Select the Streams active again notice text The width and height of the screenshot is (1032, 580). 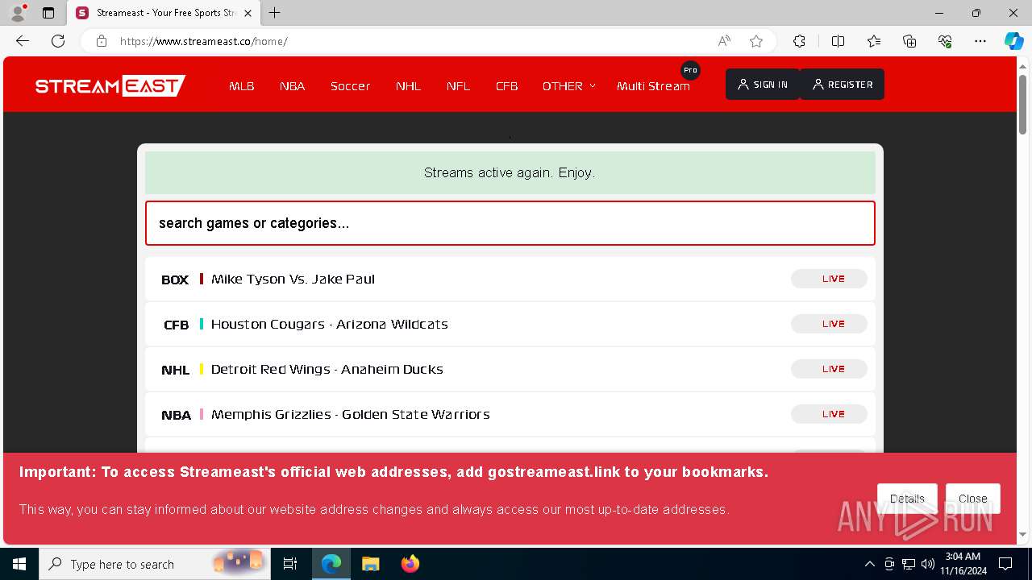pos(510,172)
